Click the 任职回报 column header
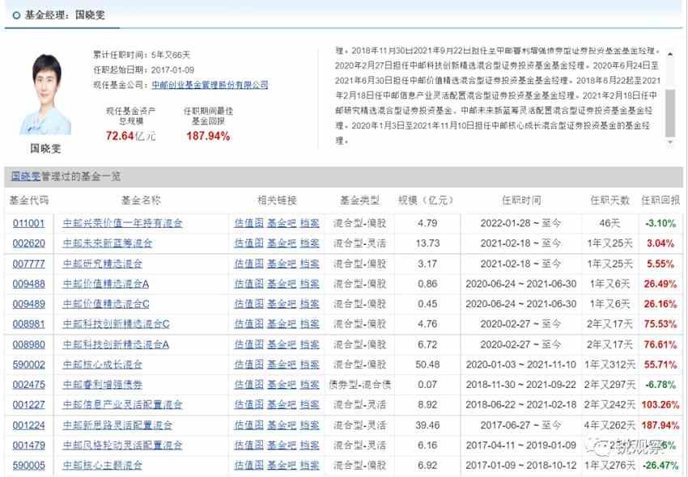 pos(660,201)
